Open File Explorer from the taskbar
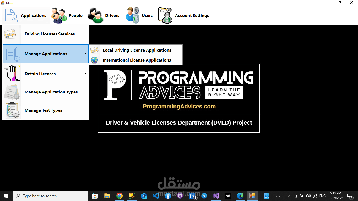The height and width of the screenshot is (201, 358). [x=107, y=196]
